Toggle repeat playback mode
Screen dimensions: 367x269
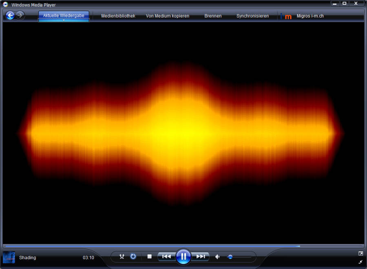pos(133,257)
